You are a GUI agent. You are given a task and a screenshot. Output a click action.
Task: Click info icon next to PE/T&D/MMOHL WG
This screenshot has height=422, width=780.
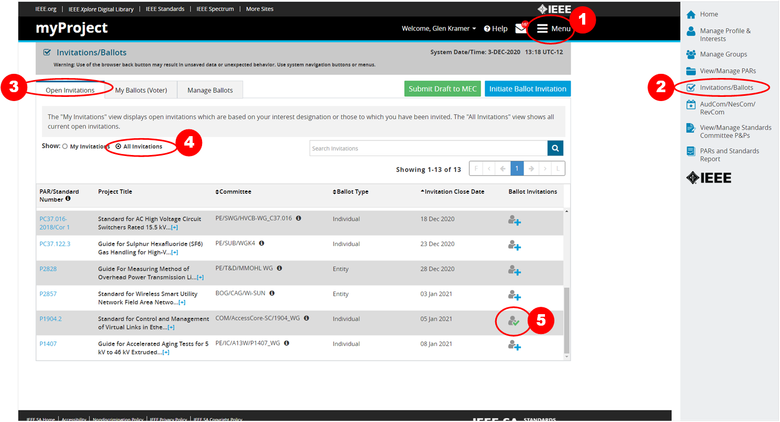click(279, 268)
